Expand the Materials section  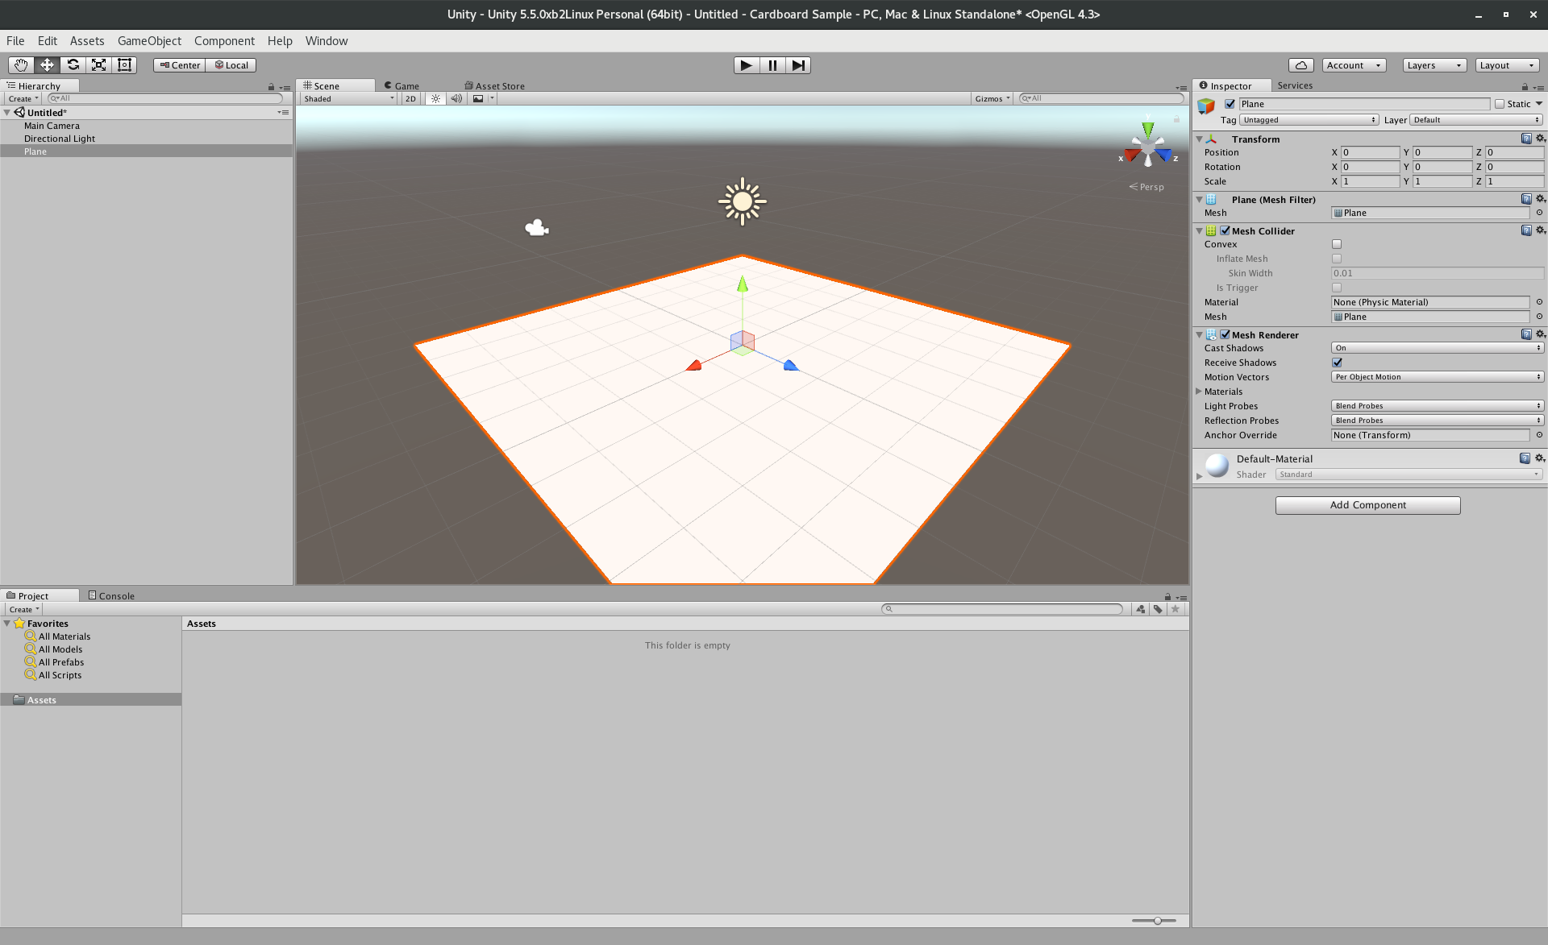[1199, 392]
